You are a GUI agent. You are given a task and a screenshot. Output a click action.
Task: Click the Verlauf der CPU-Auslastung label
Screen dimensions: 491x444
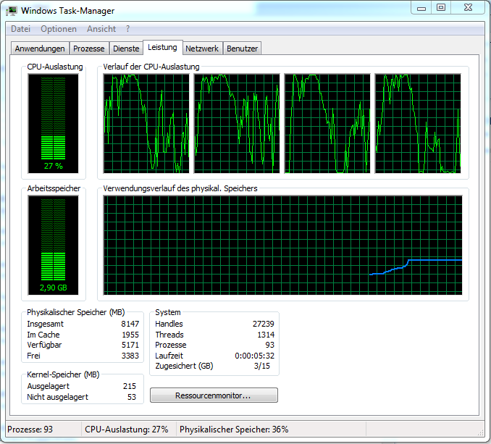pyautogui.click(x=151, y=67)
